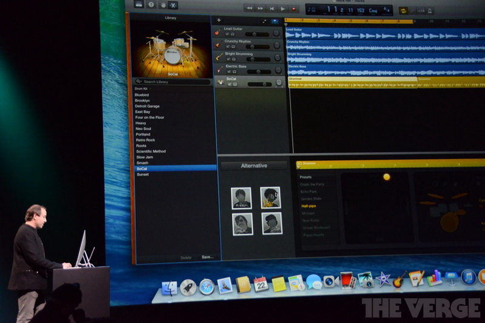Viewport: 485px width, 323px height.
Task: Select the top-right highlighted drummer portrait
Action: tap(270, 198)
